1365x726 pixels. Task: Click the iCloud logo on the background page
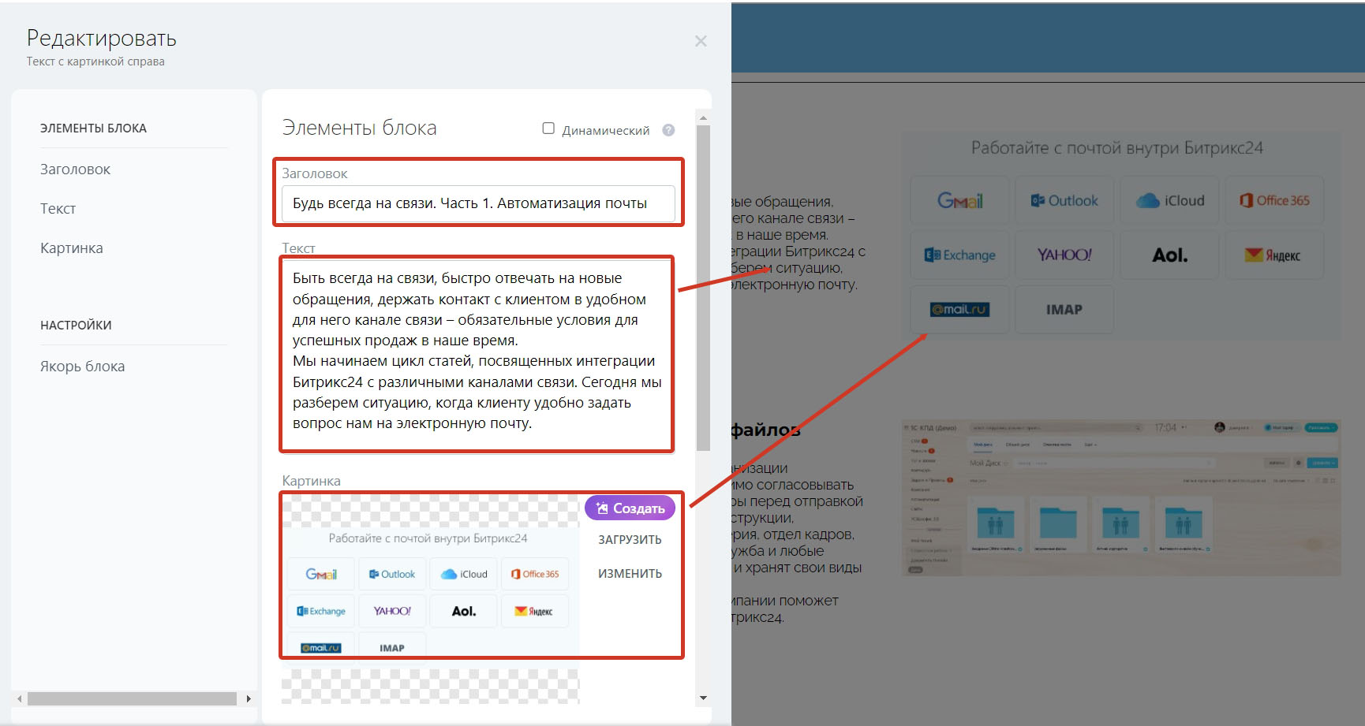(1169, 200)
